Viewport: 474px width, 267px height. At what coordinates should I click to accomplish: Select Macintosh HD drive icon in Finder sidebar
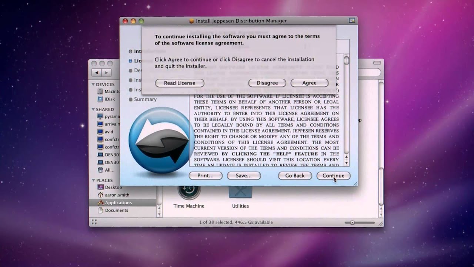pos(100,91)
